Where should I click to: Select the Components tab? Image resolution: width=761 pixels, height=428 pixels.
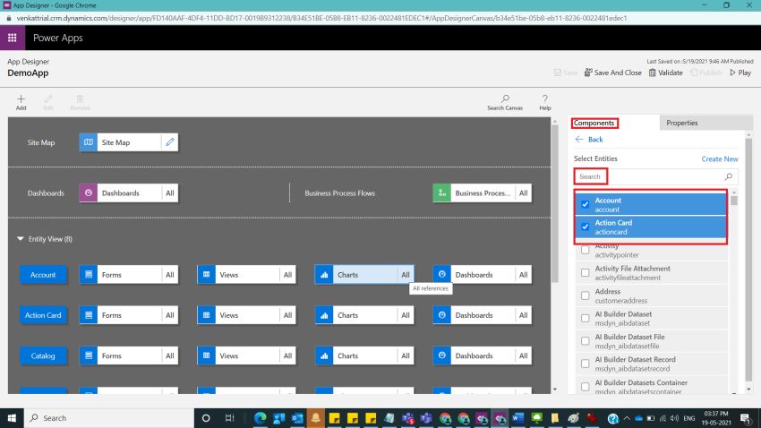(594, 123)
